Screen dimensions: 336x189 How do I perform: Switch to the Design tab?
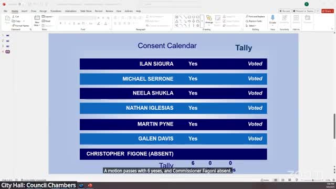pos(43,11)
